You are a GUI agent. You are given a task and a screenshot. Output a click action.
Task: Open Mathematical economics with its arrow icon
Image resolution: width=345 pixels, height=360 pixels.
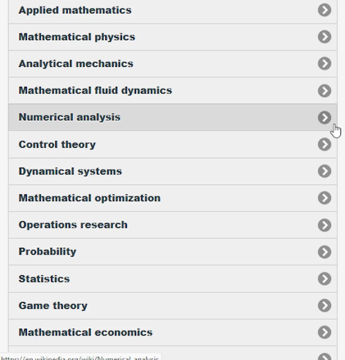tap(325, 332)
